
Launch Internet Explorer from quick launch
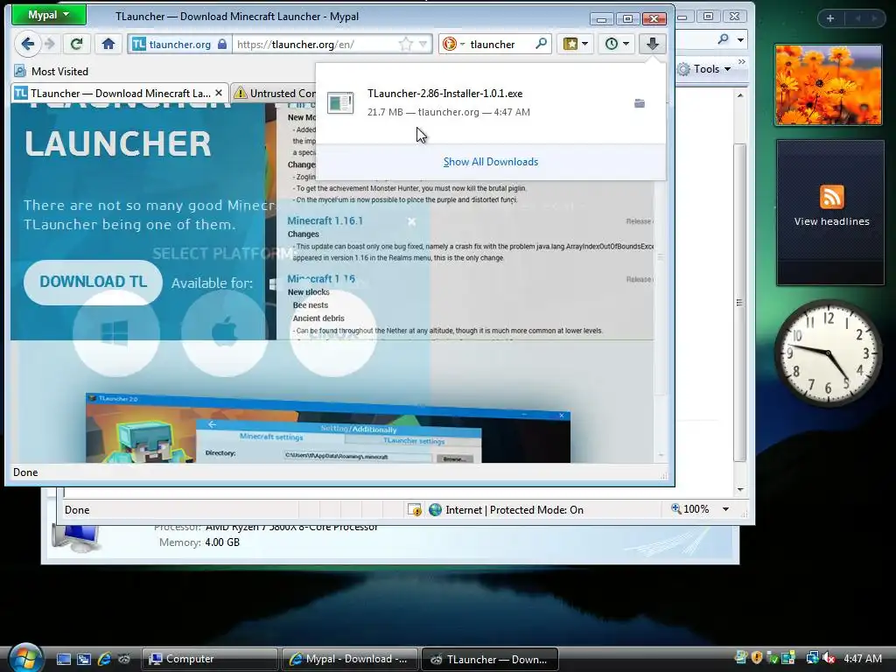pyautogui.click(x=104, y=659)
